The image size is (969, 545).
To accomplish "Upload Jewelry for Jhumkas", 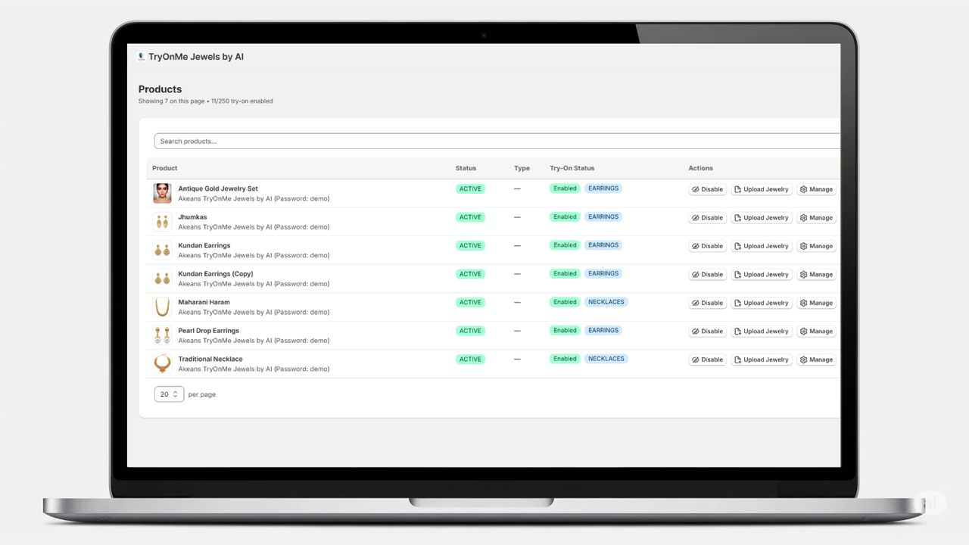I will click(x=762, y=218).
